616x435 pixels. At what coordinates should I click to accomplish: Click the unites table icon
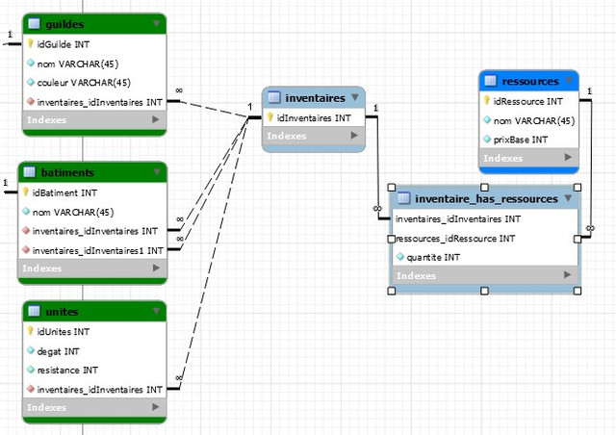[x=35, y=311]
